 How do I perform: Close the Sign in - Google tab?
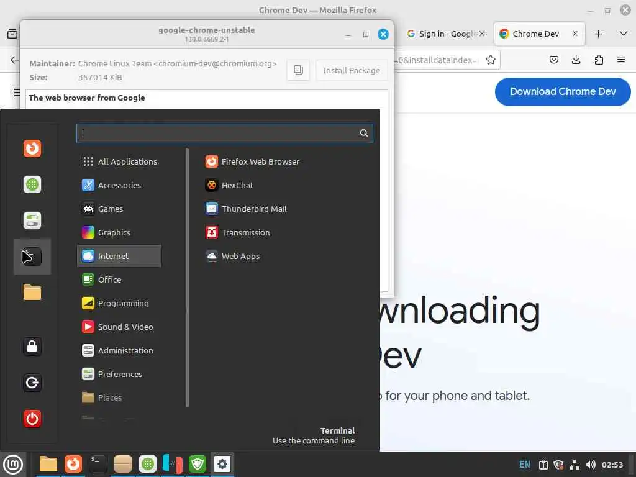click(481, 34)
